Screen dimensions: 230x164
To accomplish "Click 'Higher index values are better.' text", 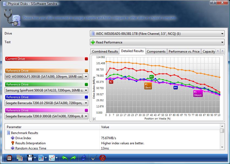I will (123, 143).
